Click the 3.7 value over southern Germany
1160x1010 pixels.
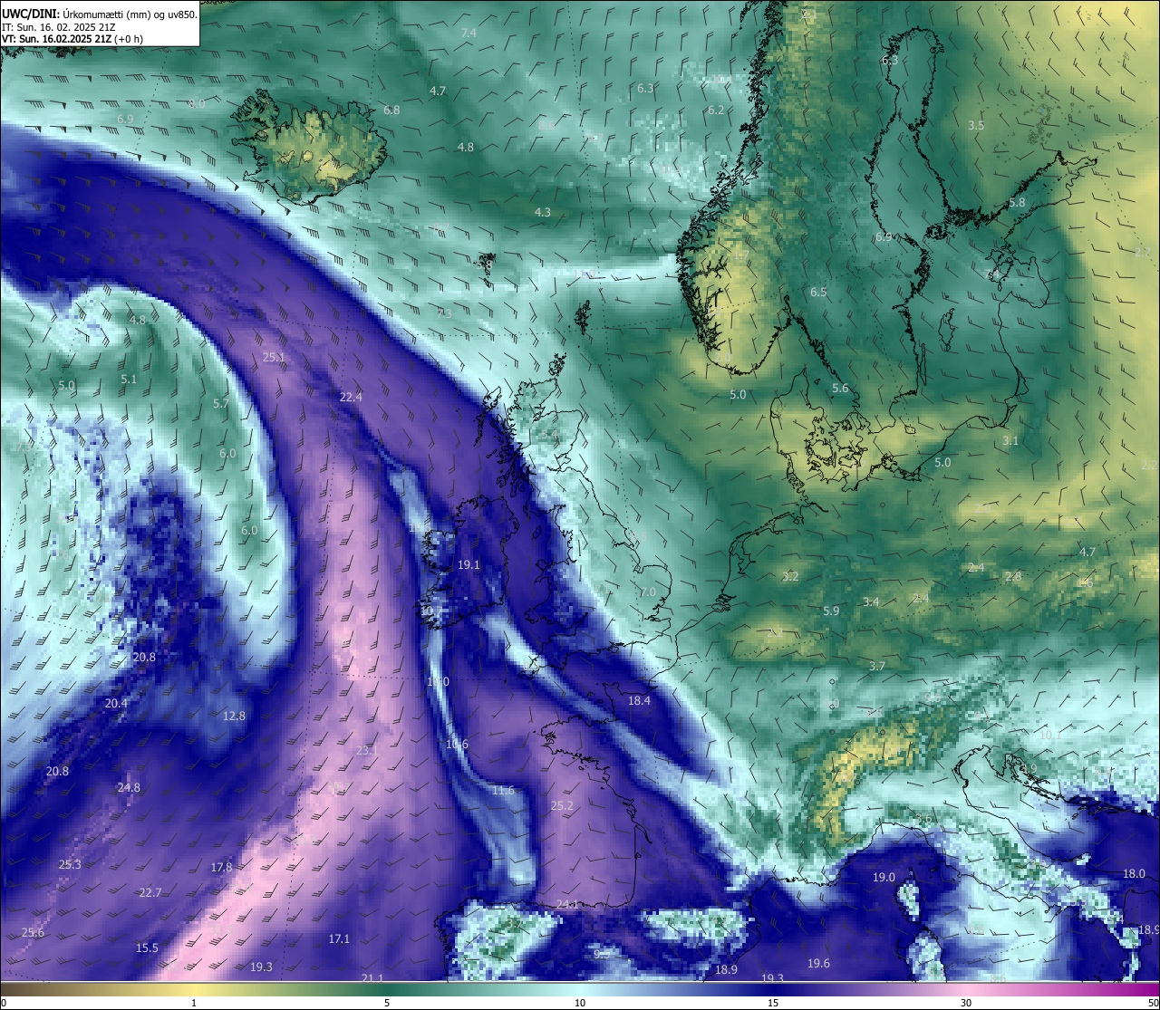pos(877,667)
